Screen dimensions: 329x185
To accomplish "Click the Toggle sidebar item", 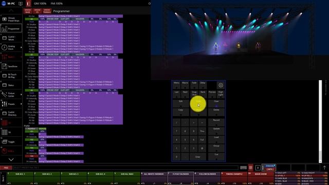I will (x=11, y=142).
